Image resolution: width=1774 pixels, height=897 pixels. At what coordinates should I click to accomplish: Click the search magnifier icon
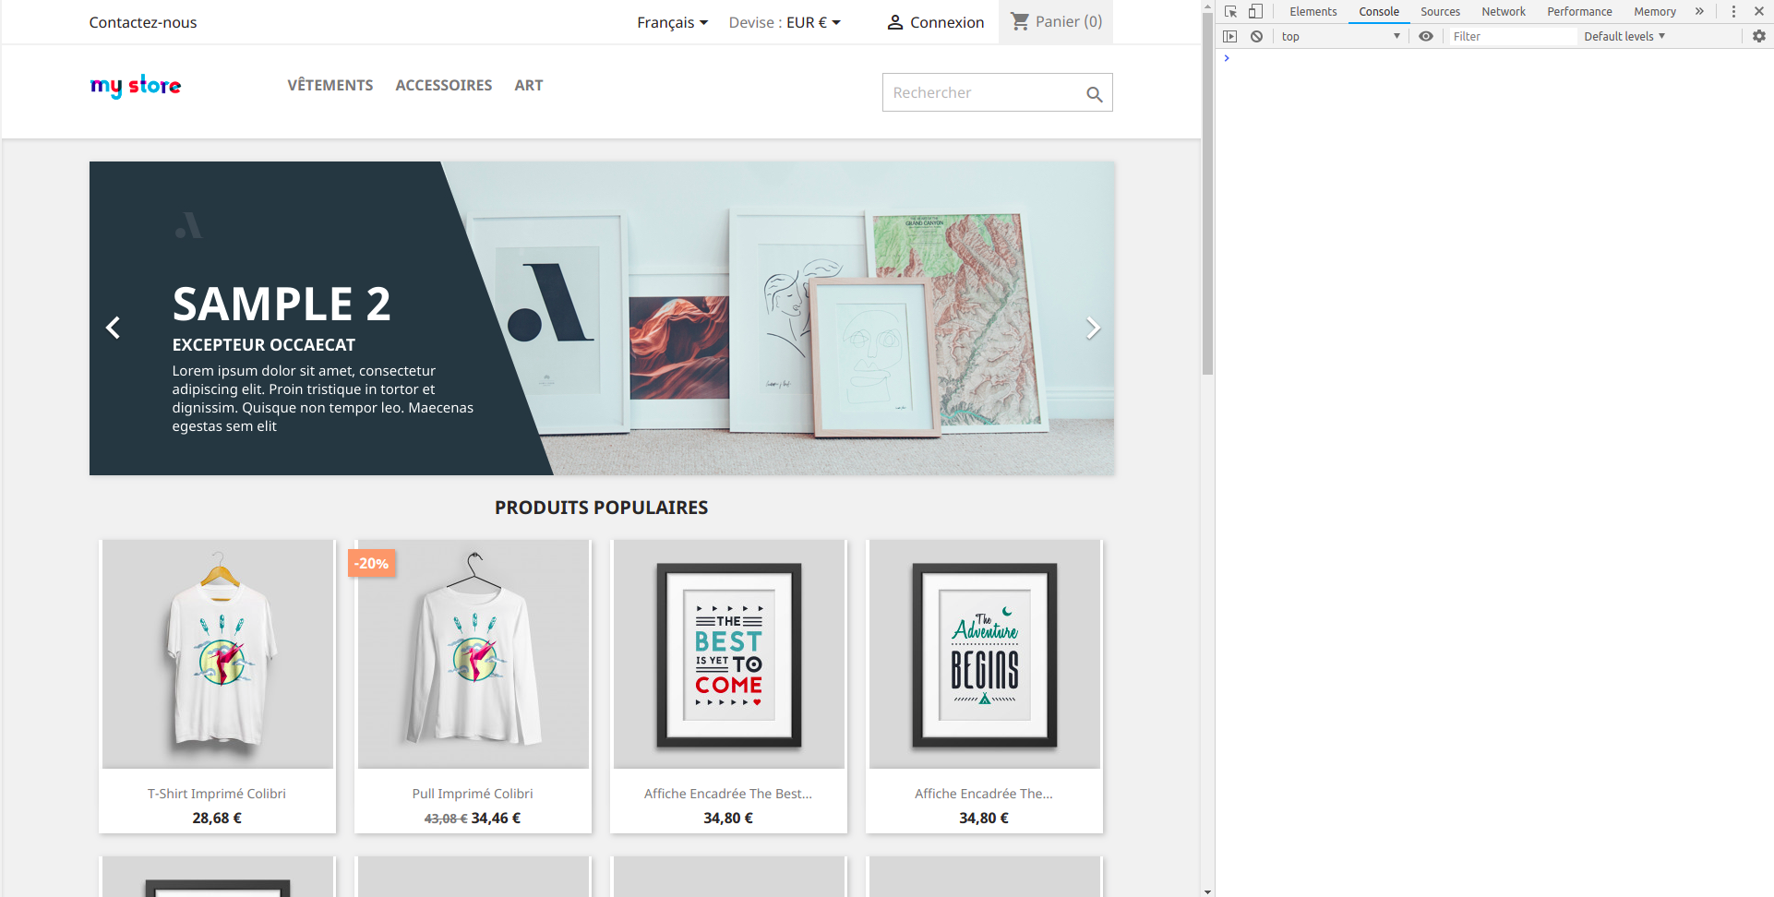click(1094, 93)
